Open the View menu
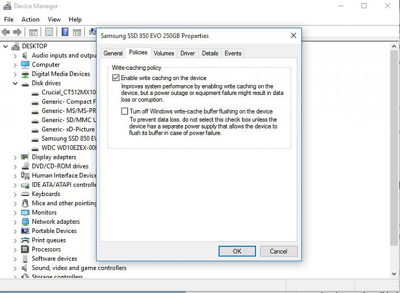Viewport: 400px width, 293px height. click(x=54, y=19)
